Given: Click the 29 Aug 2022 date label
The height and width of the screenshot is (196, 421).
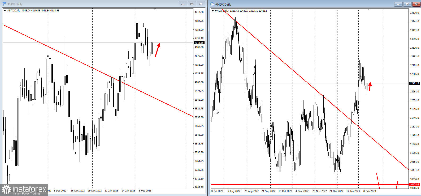Looking at the screenshot, I should [x=251, y=191].
